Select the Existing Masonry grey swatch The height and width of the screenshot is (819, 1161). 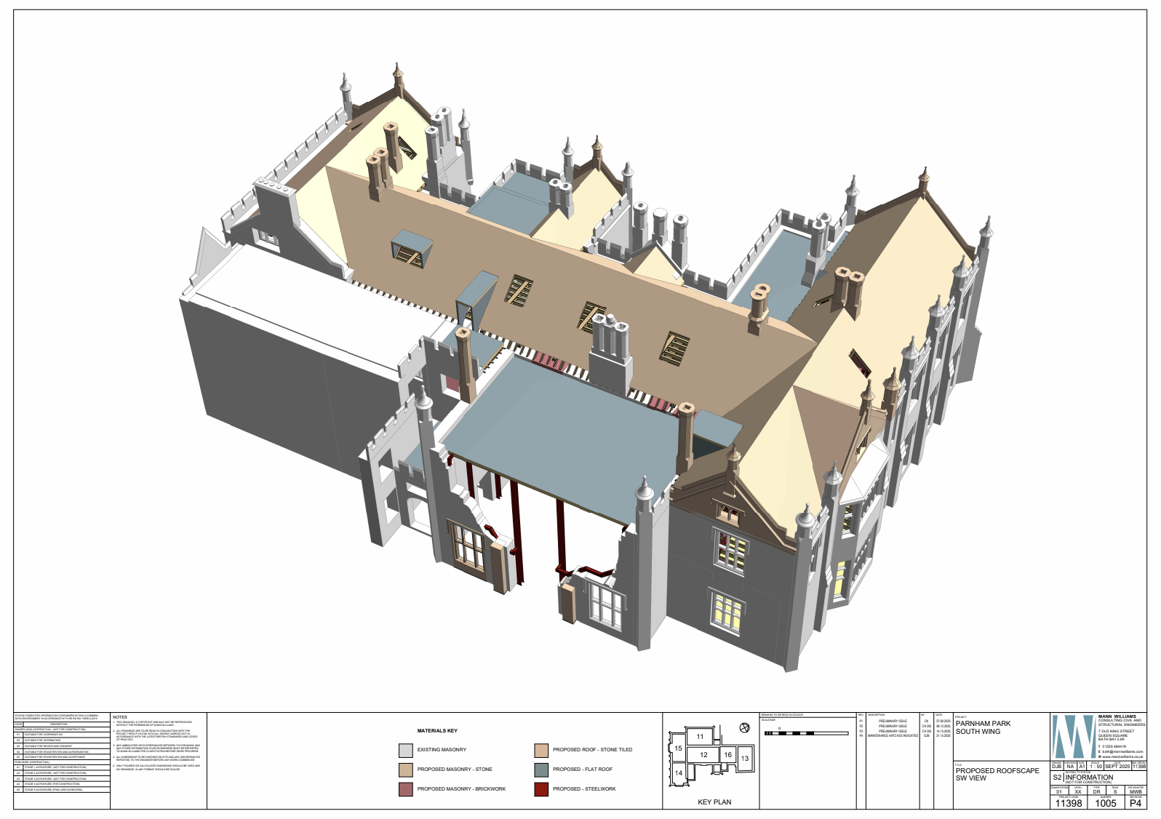(x=405, y=750)
